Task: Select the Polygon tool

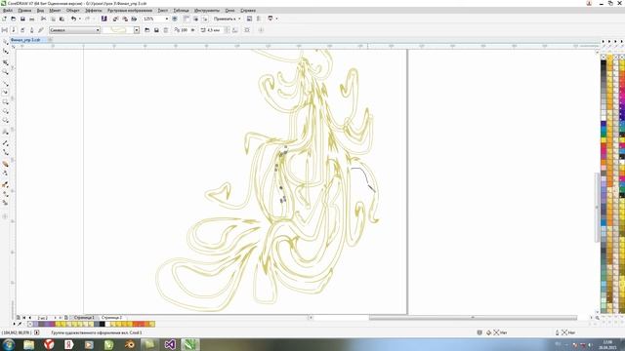Action: pyautogui.click(x=5, y=120)
